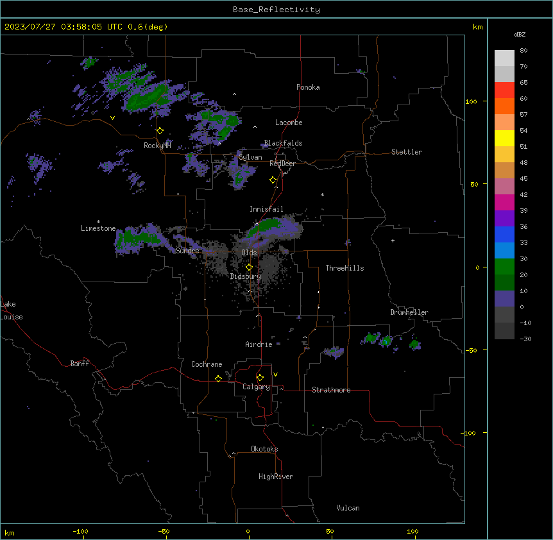Viewport: 553px width, 540px height.
Task: Click the purple 36–39 dBZ legend swatch
Action: [x=504, y=219]
